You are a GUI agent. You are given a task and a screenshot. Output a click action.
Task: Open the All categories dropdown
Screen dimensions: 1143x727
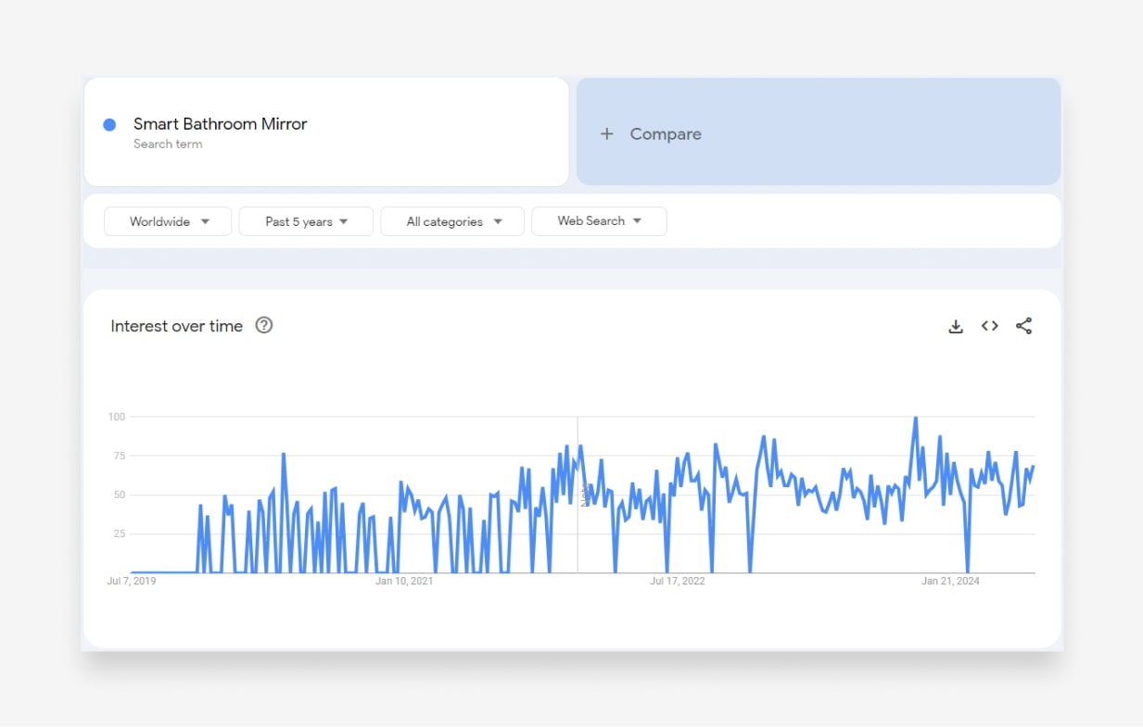point(452,221)
